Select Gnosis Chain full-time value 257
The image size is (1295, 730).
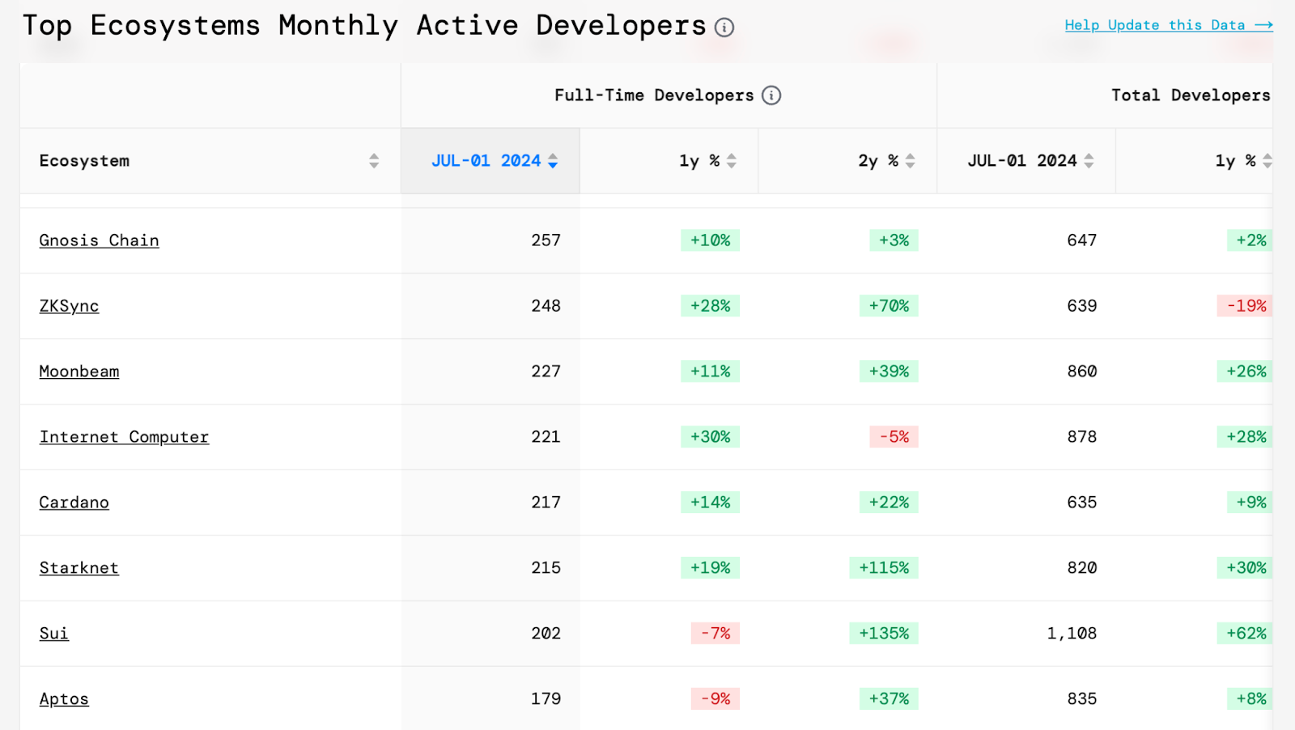(546, 240)
